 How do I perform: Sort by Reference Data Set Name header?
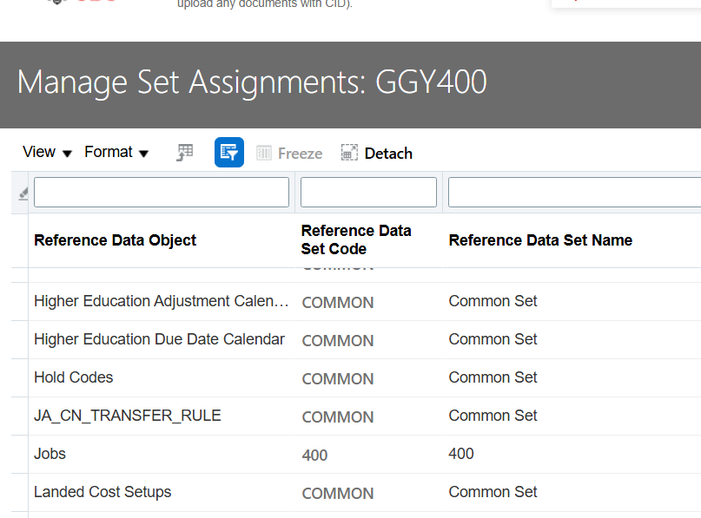tap(540, 240)
